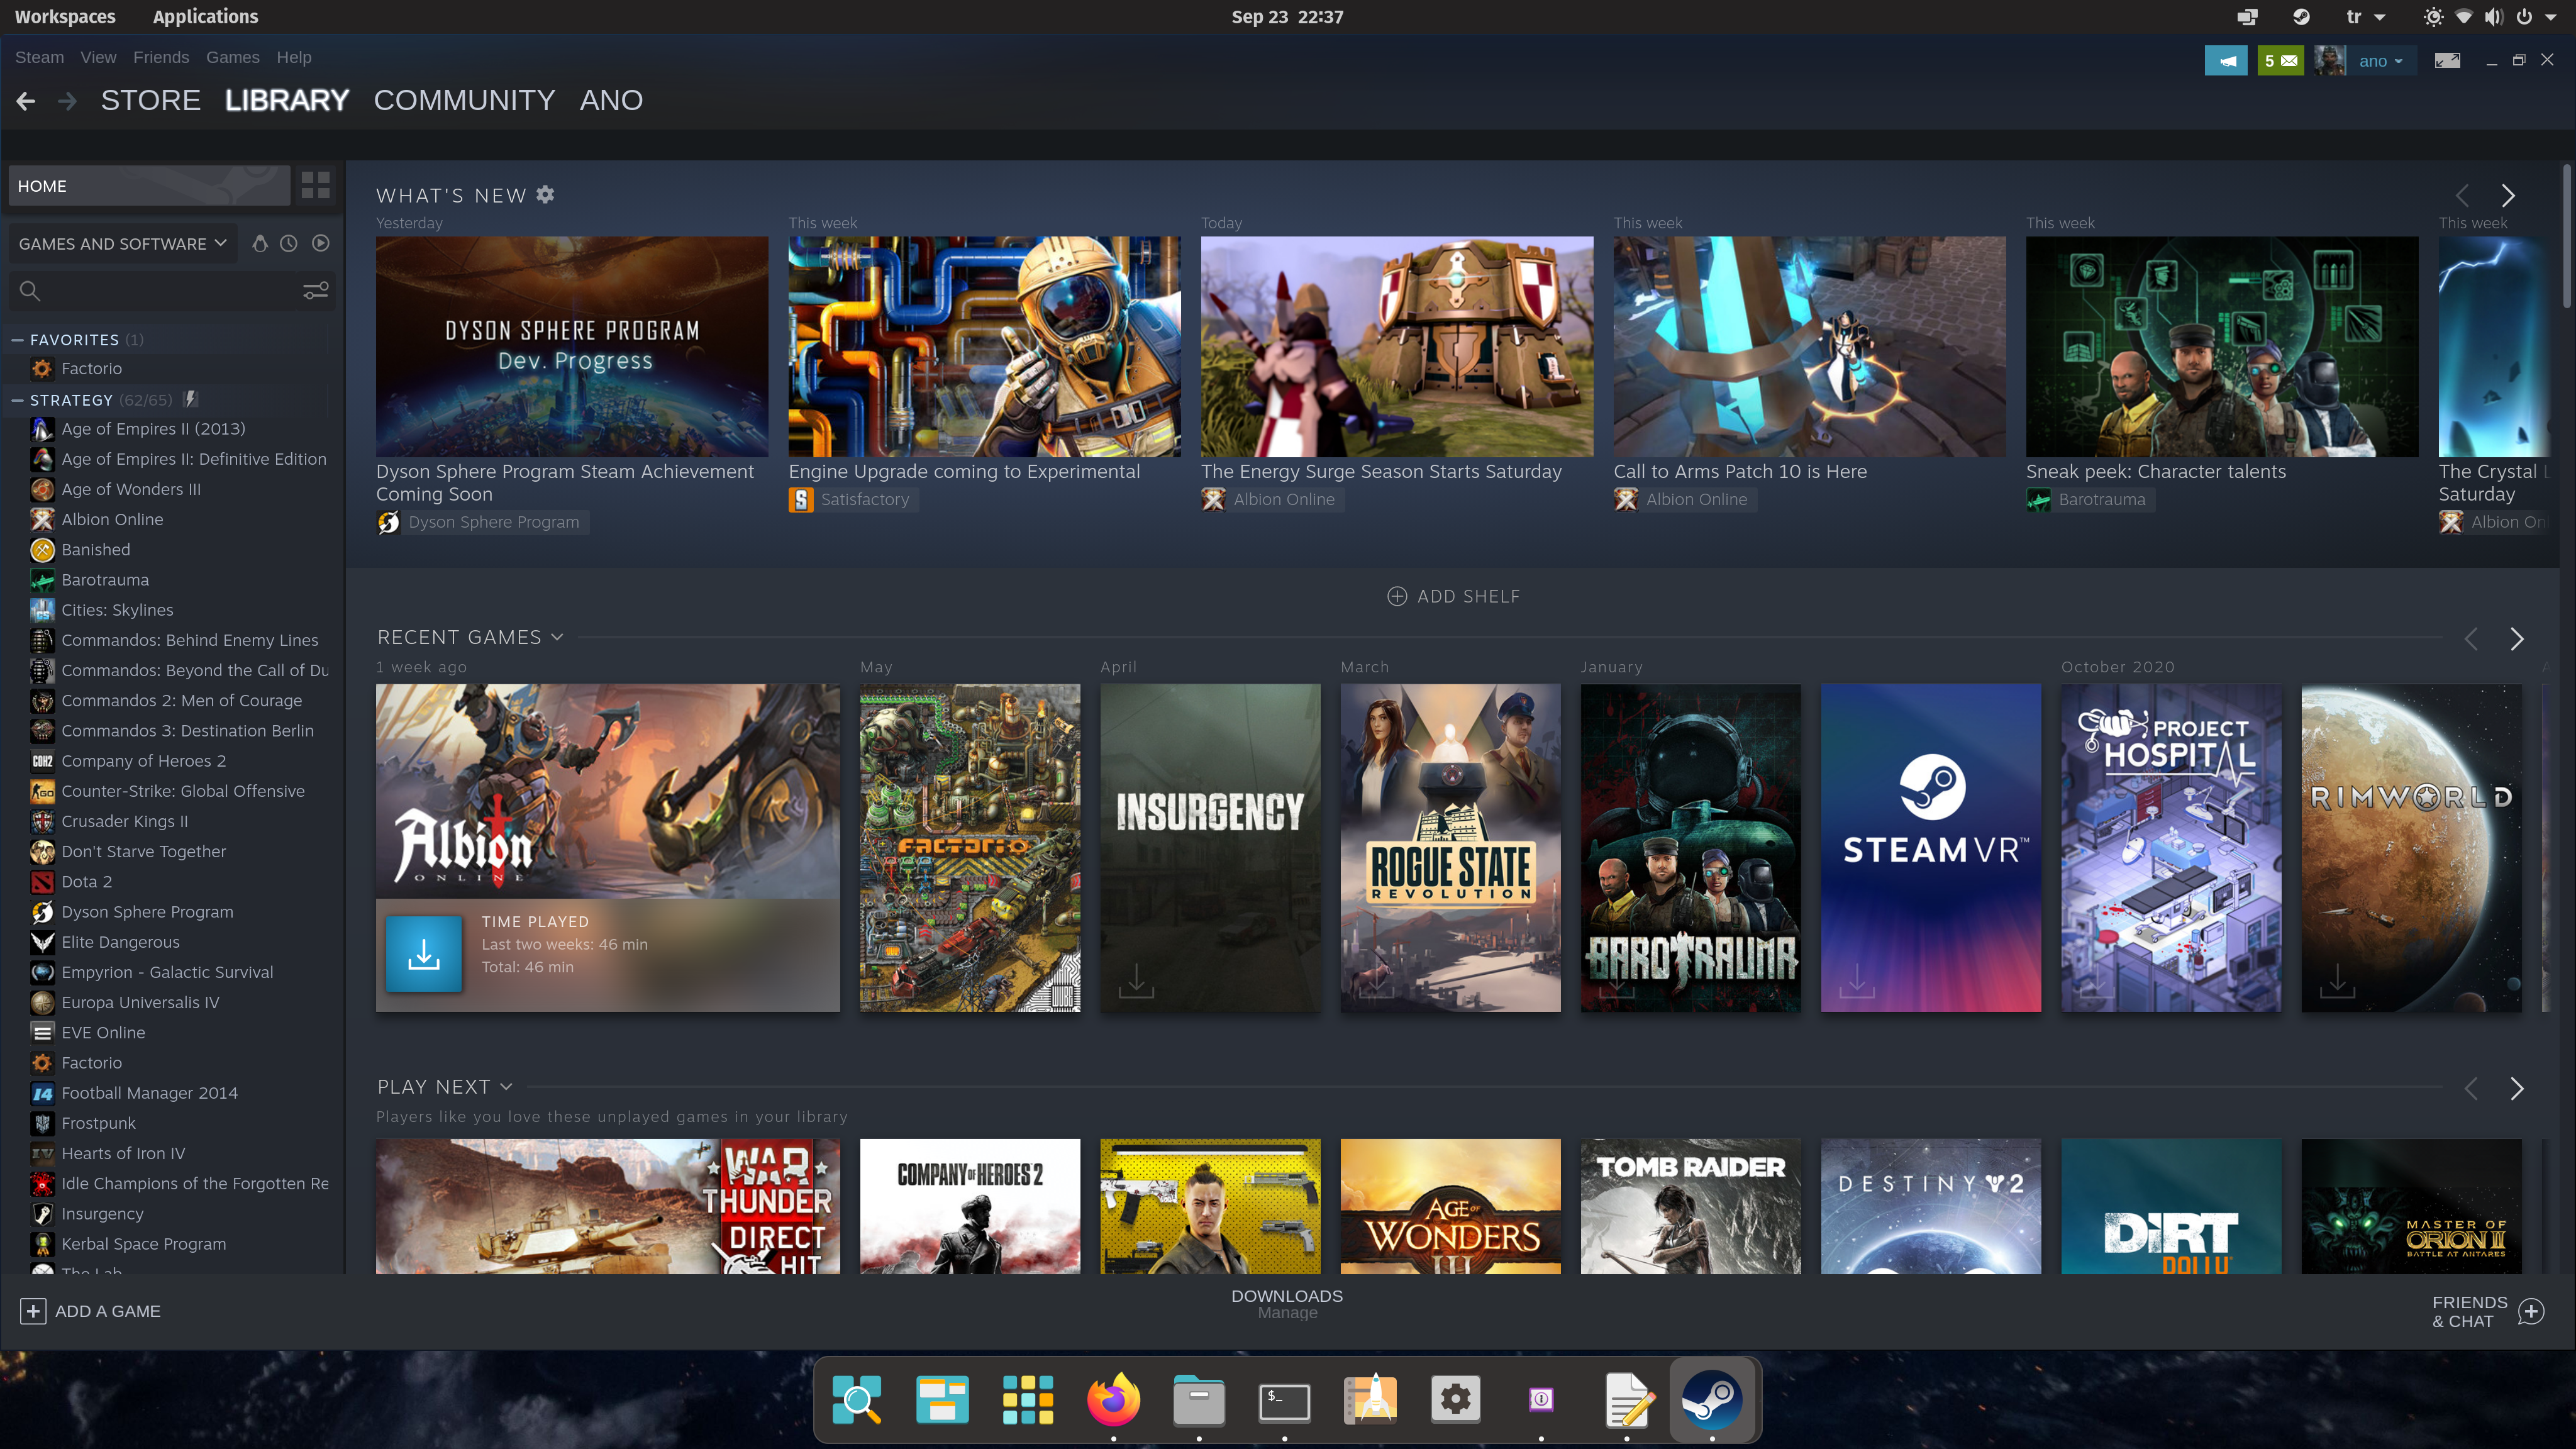Show next Play Next page
This screenshot has width=2576, height=1449.
click(2517, 1088)
